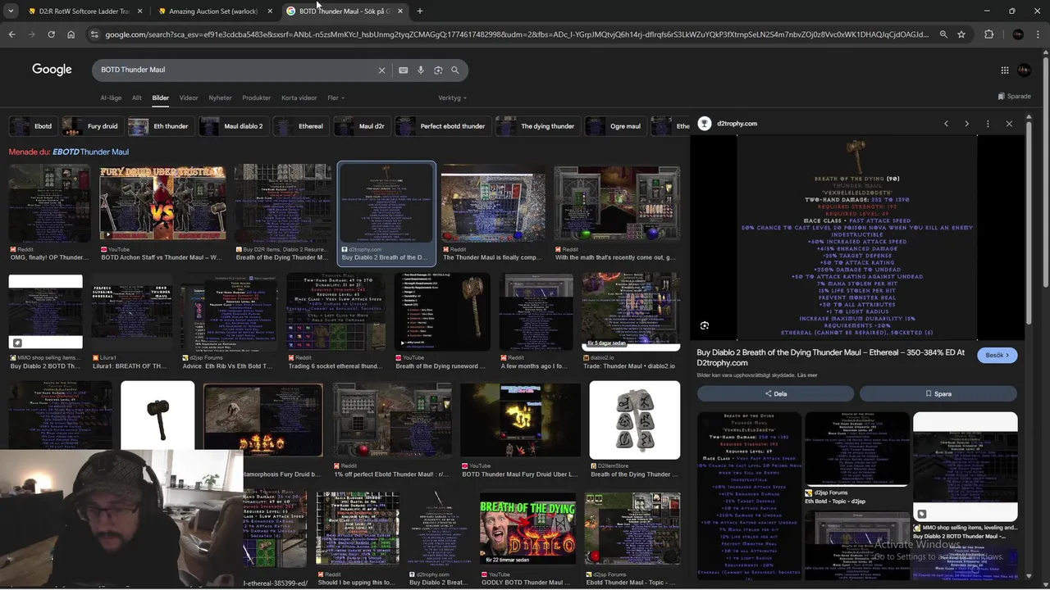Open site information icon in address bar

(x=94, y=34)
